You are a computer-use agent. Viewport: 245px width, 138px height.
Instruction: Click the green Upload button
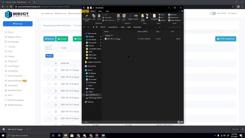point(62,39)
